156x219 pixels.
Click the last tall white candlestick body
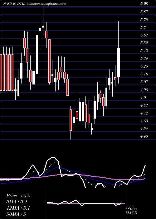point(119,63)
